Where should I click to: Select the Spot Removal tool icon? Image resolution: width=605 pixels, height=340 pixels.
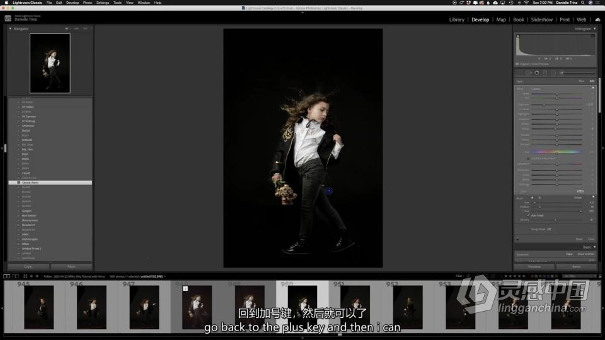(528, 72)
